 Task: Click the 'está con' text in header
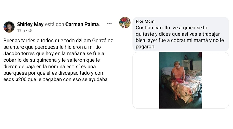[x=55, y=24]
